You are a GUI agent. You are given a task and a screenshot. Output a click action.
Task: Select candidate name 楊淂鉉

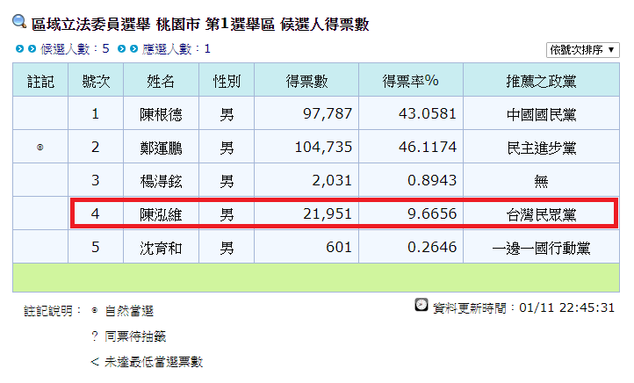point(161,181)
